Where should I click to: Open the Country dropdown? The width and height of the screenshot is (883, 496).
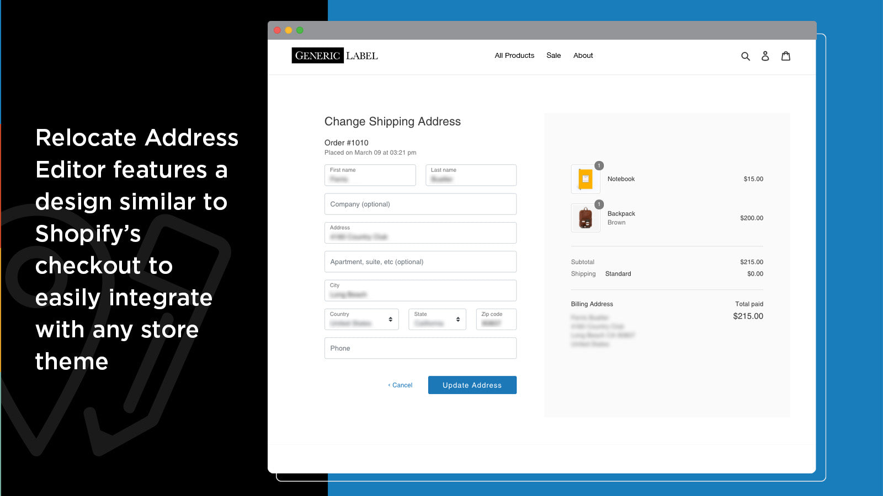(x=361, y=319)
